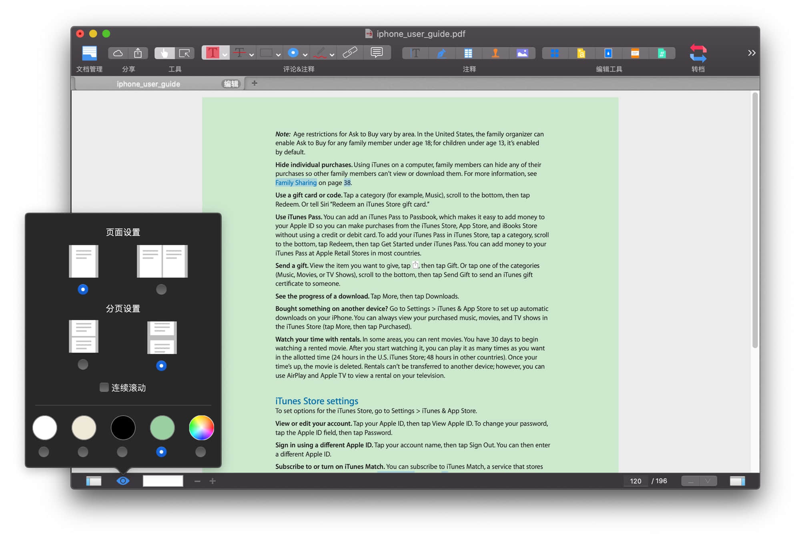798x539 pixels.
Task: Click the orange header footer icon
Action: [x=635, y=53]
